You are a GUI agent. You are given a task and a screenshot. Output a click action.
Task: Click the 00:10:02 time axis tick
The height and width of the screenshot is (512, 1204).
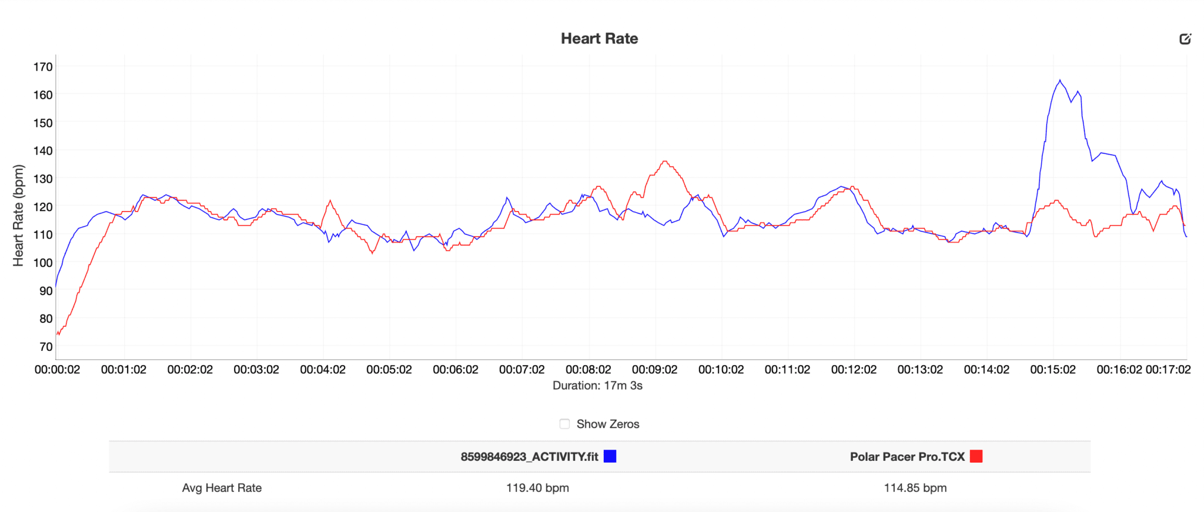(721, 370)
